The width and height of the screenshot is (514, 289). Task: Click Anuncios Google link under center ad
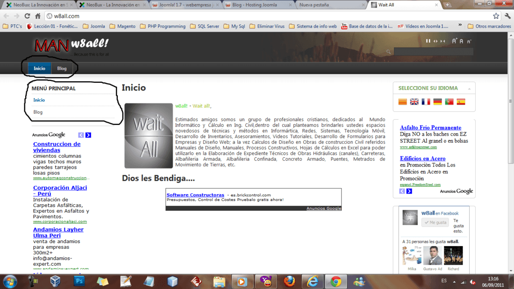[x=323, y=208]
